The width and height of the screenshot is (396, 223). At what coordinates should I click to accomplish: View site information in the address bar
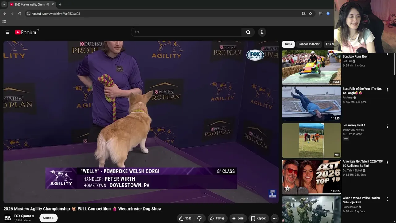(x=28, y=14)
